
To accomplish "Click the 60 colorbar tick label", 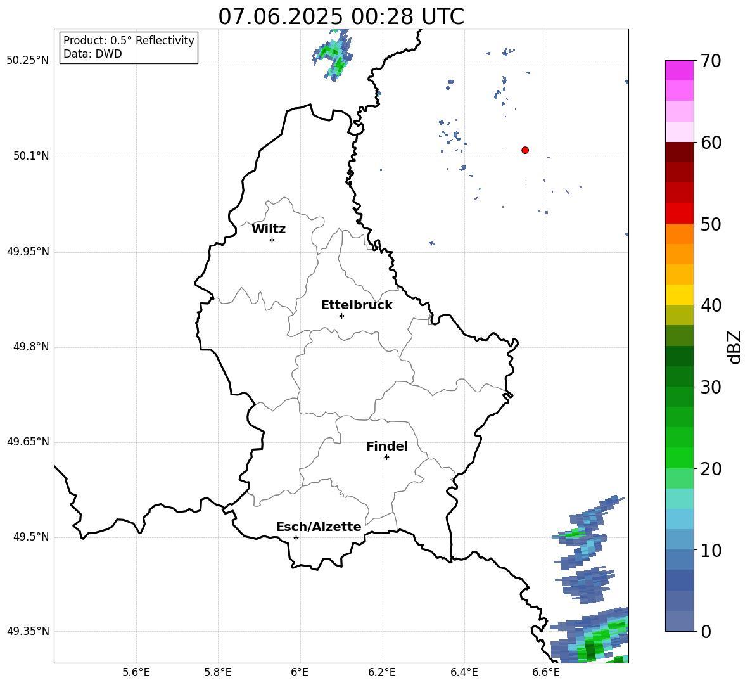I will (x=711, y=143).
